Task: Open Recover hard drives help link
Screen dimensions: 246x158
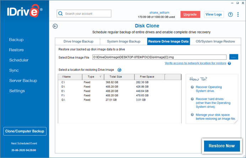Action: [213, 103]
